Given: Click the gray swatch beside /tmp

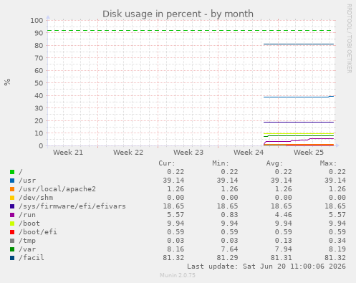Looking at the screenshot, I should coord(12,241).
